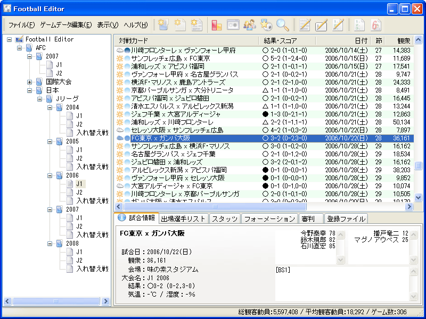
Task: Collapse the Football Editor root node
Action: coord(10,39)
